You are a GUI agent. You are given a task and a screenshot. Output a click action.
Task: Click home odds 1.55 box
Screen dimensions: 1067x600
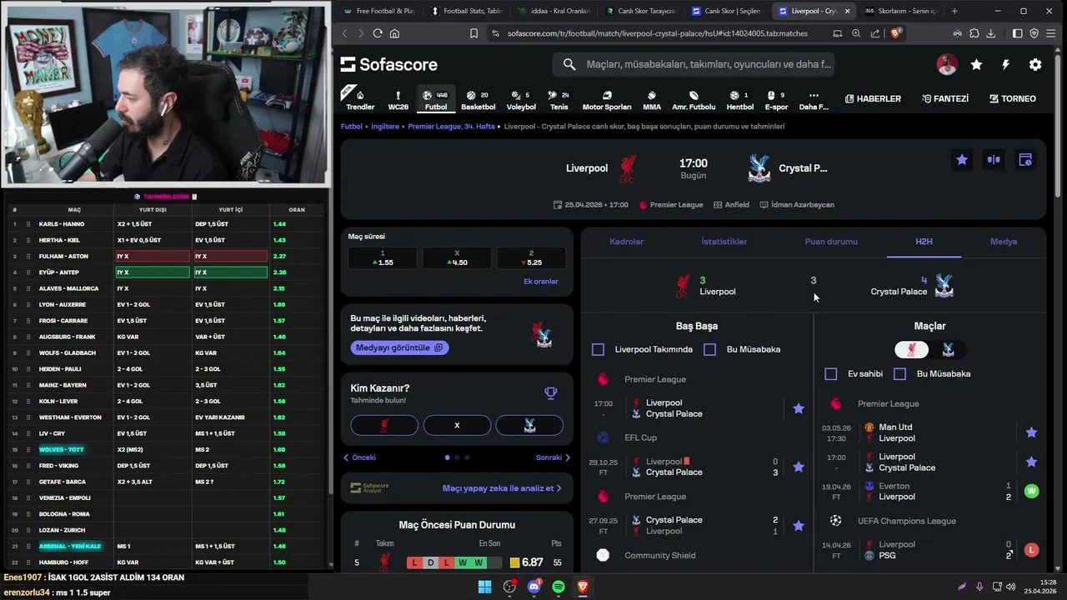(383, 257)
